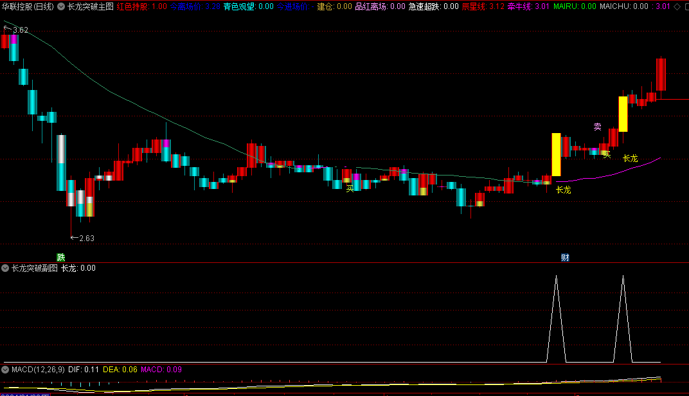Click the date box on the time axis
The image size is (689, 396).
point(25,395)
